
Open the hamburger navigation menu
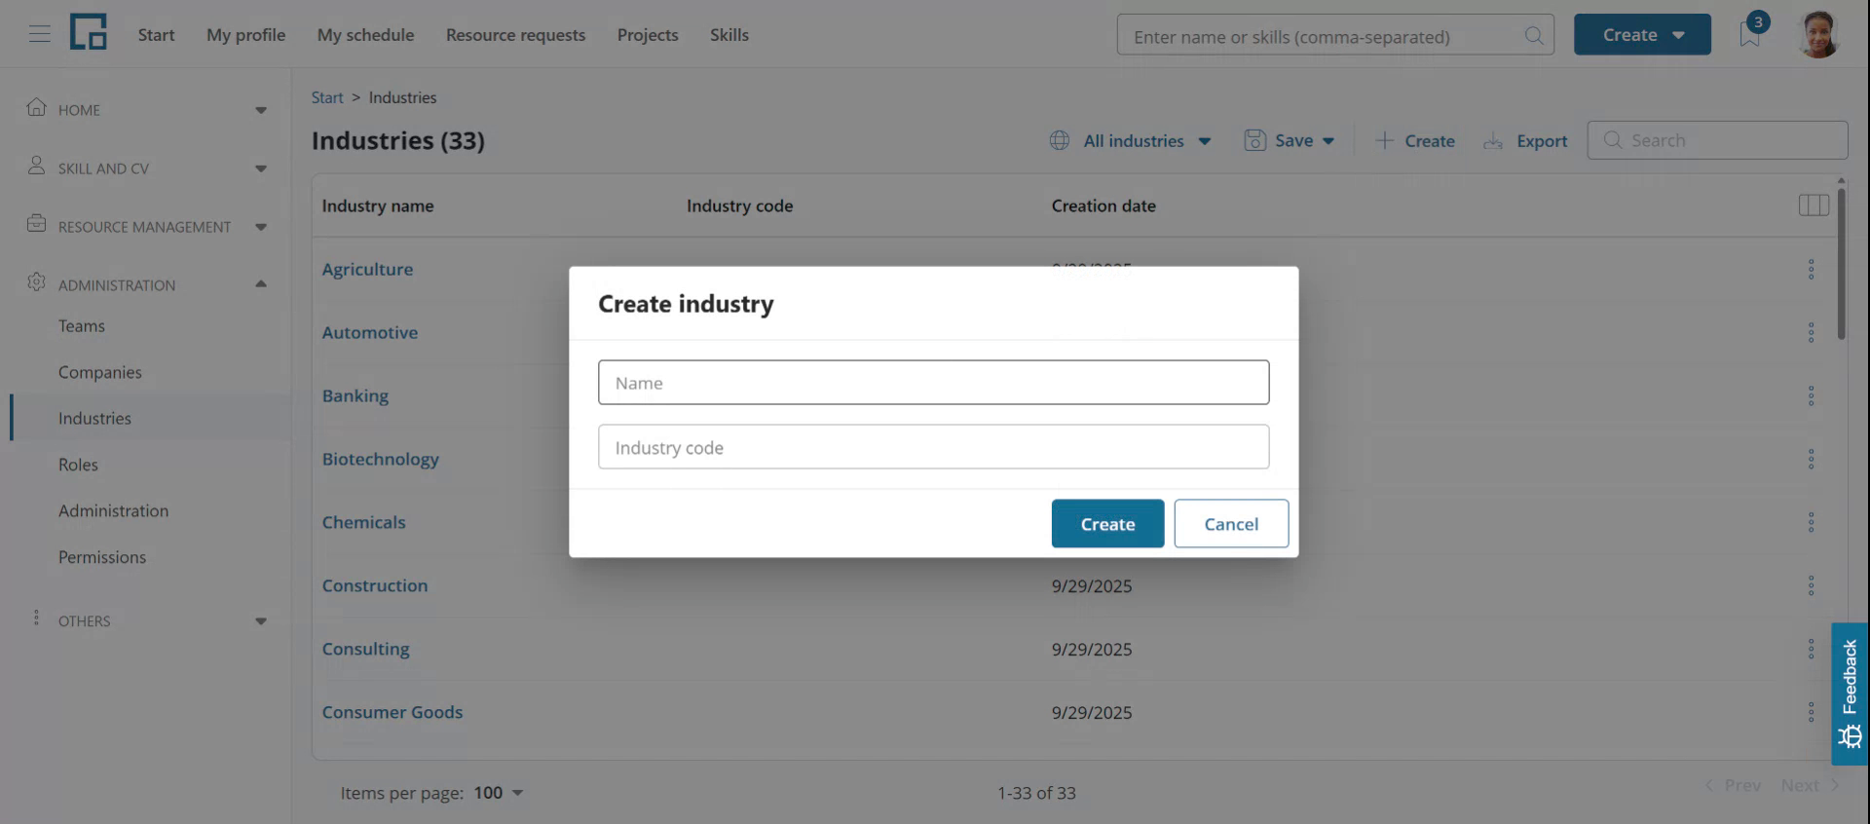point(39,34)
